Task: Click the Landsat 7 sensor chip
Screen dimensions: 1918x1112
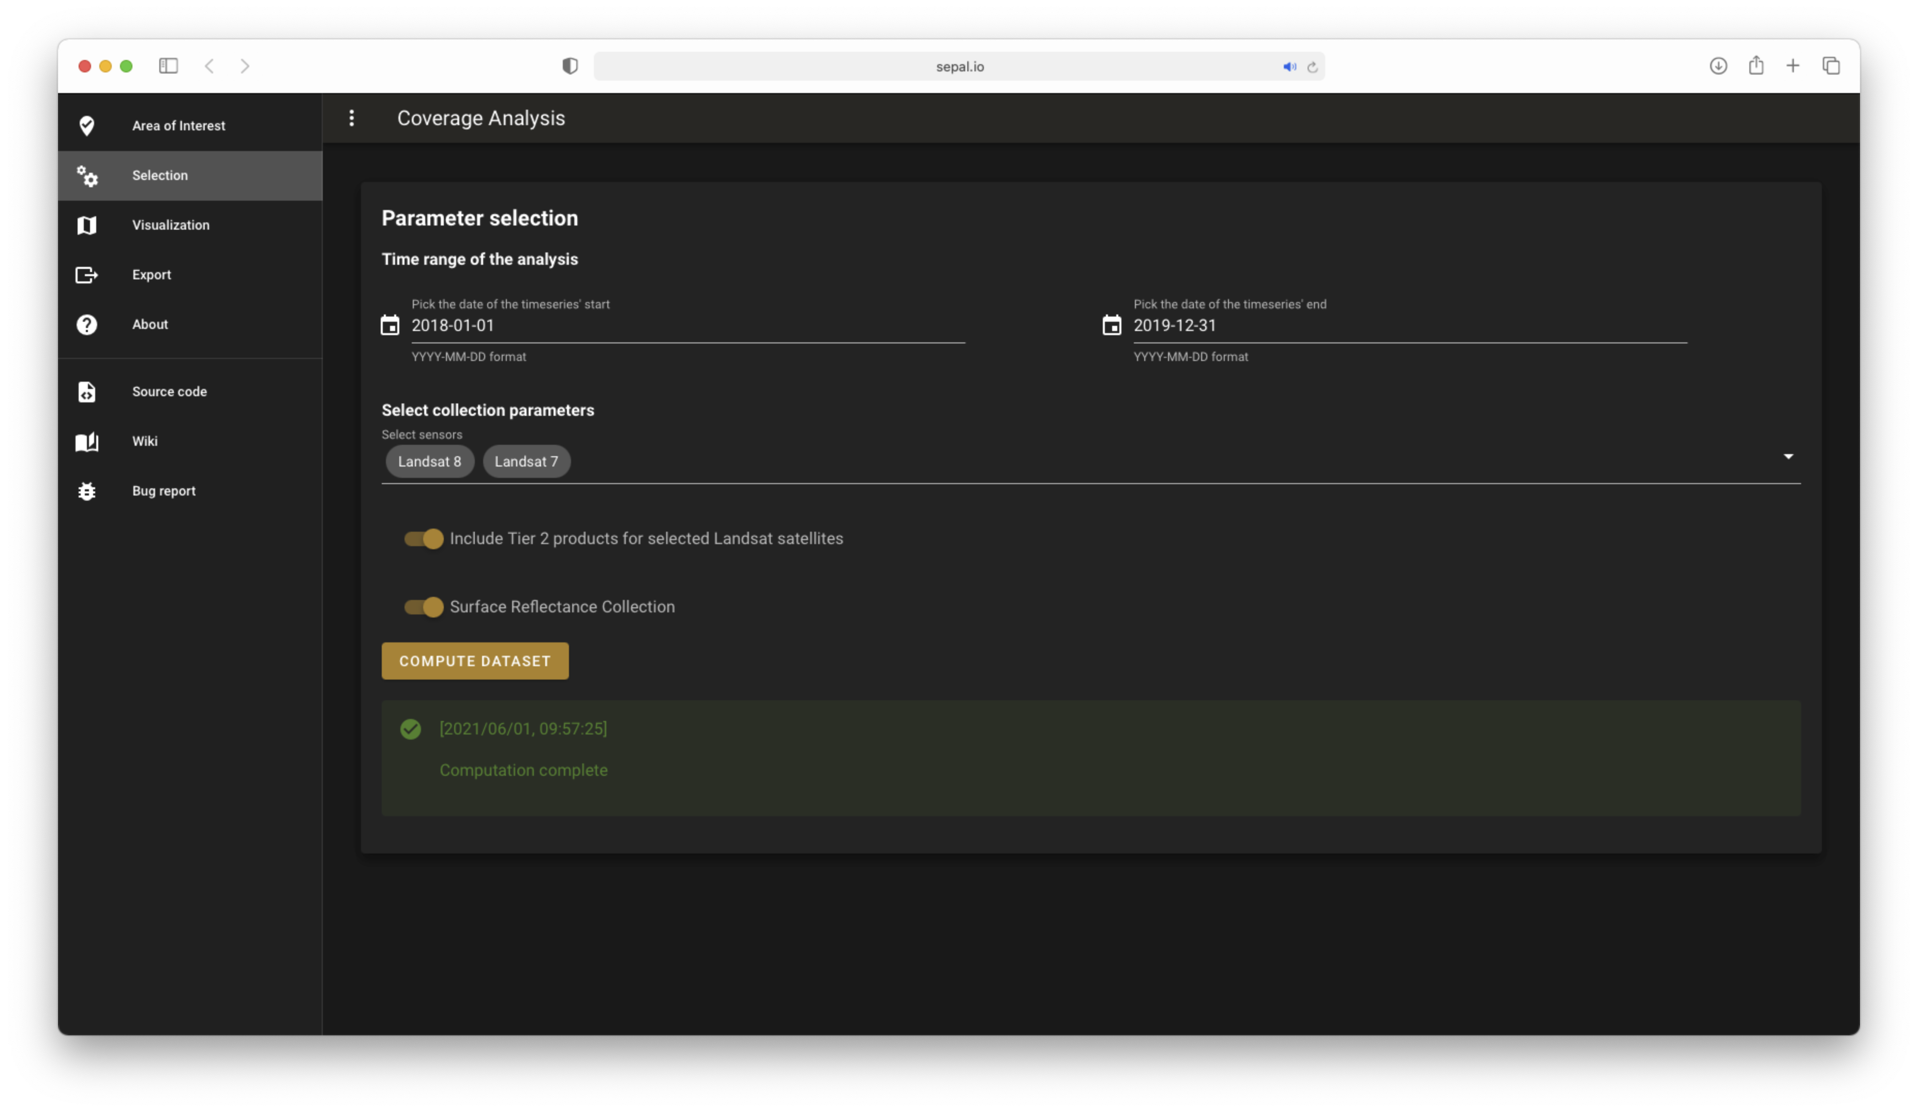Action: pyautogui.click(x=526, y=462)
